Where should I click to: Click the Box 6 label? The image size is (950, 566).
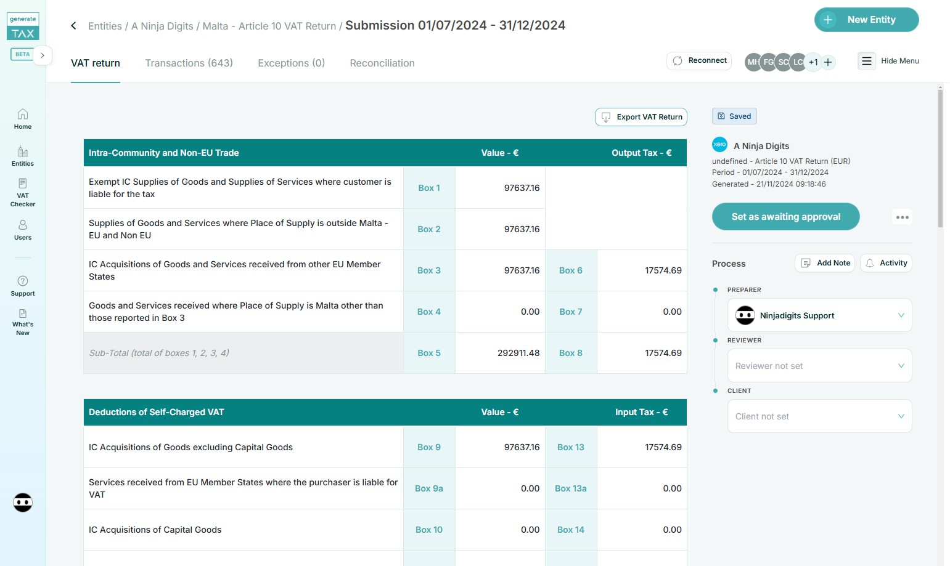571,270
